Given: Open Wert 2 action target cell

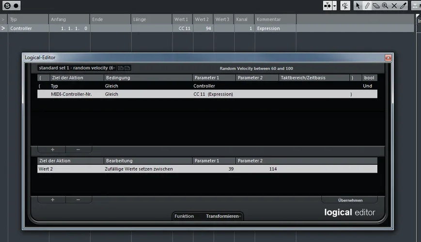Looking at the screenshot, I should [x=46, y=169].
